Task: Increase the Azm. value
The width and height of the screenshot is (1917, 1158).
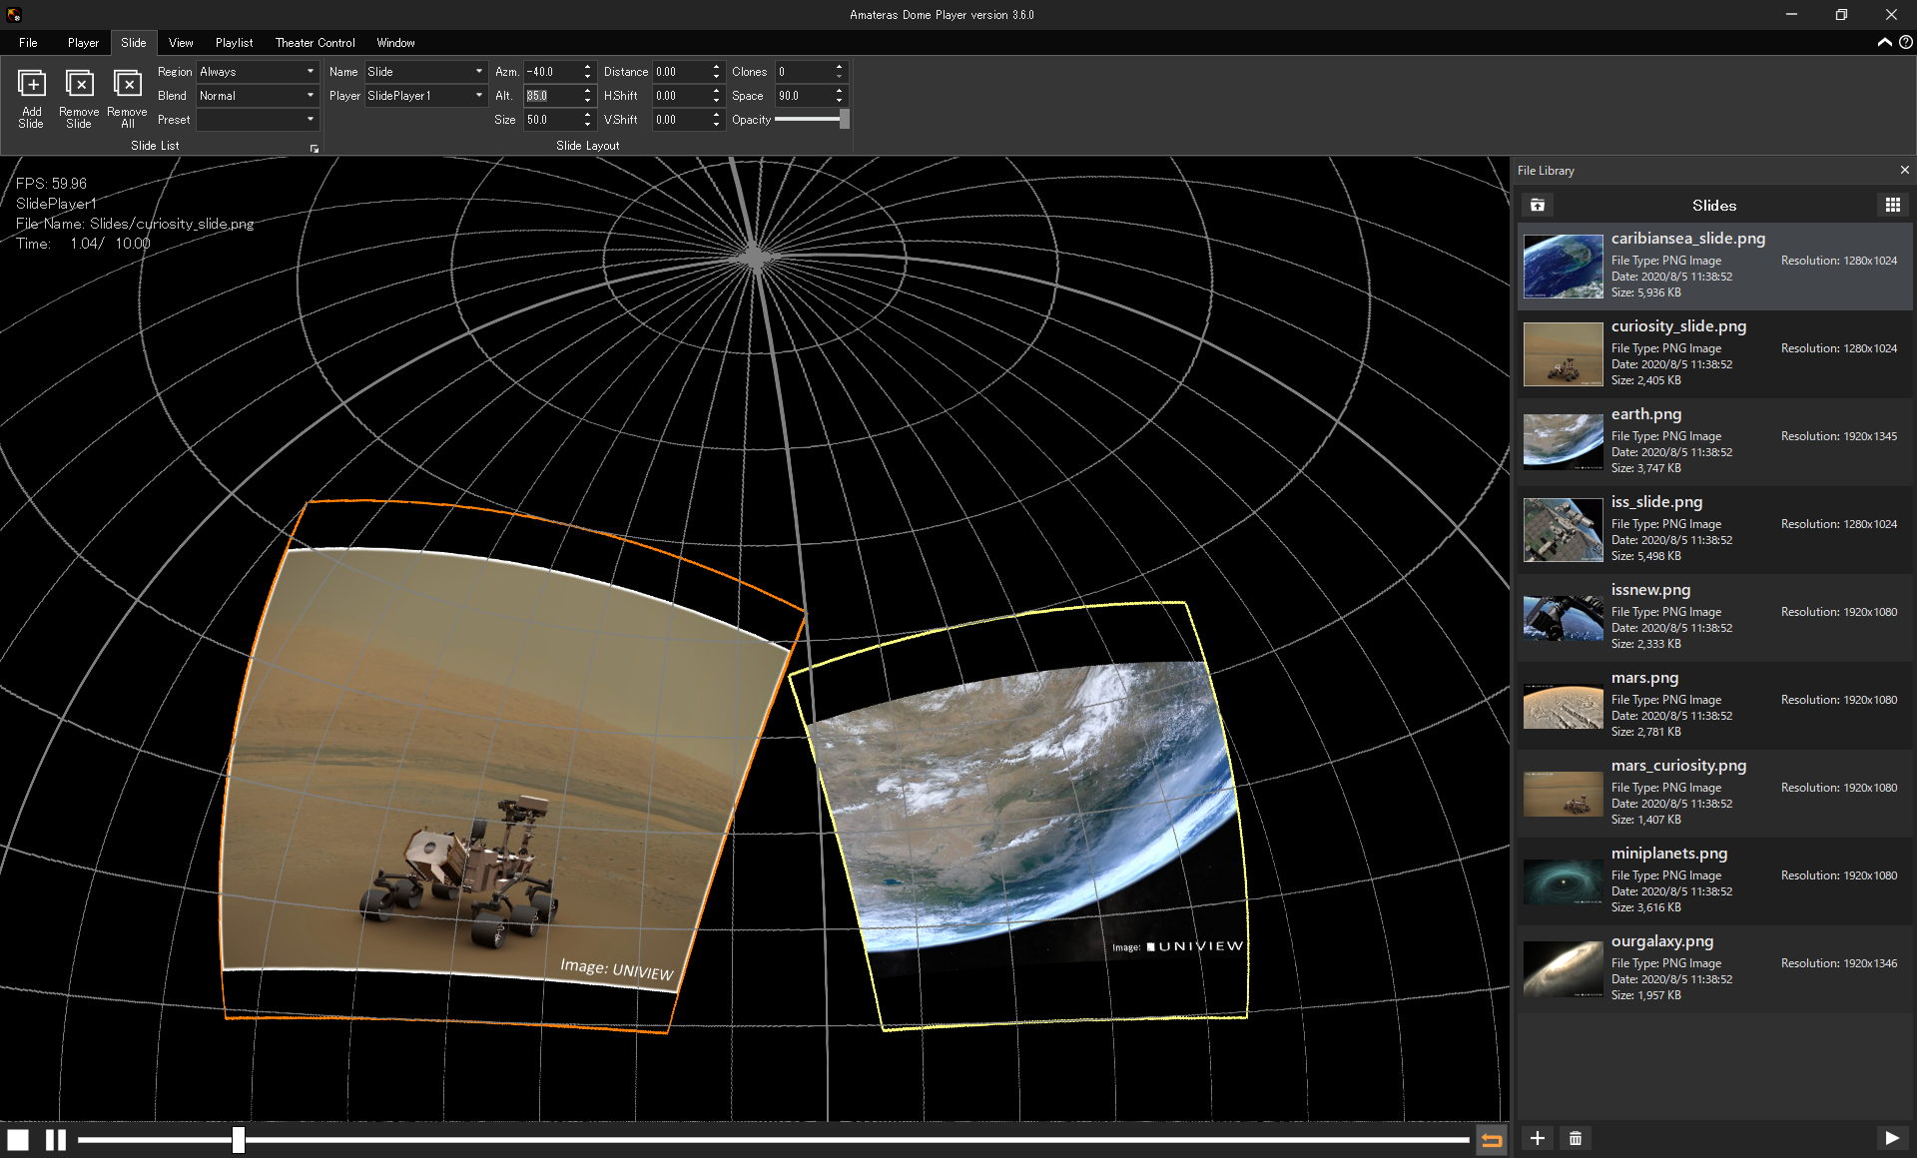Action: pyautogui.click(x=587, y=67)
